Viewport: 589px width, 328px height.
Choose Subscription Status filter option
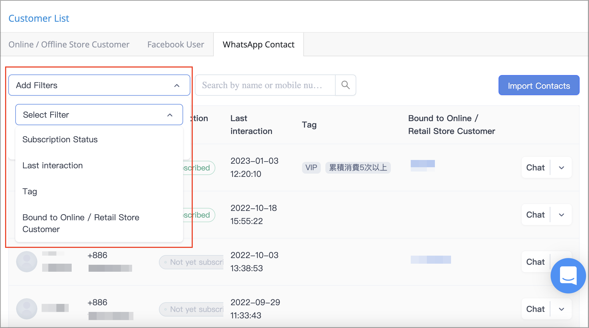click(x=99, y=140)
